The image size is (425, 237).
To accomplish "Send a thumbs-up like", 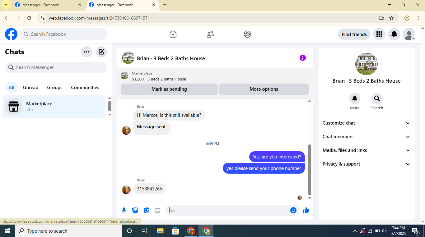I will pyautogui.click(x=306, y=210).
